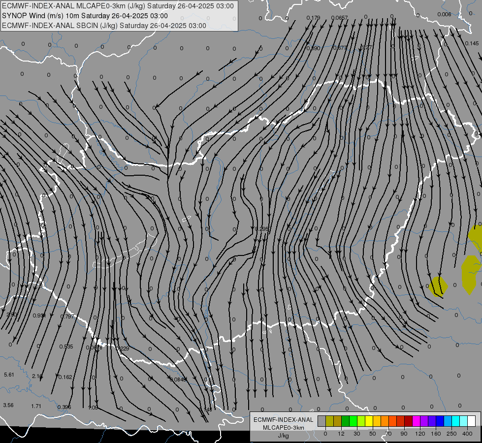Click the J/kg unit label in legend
Viewport: 482px width, 443px height.
point(284,435)
